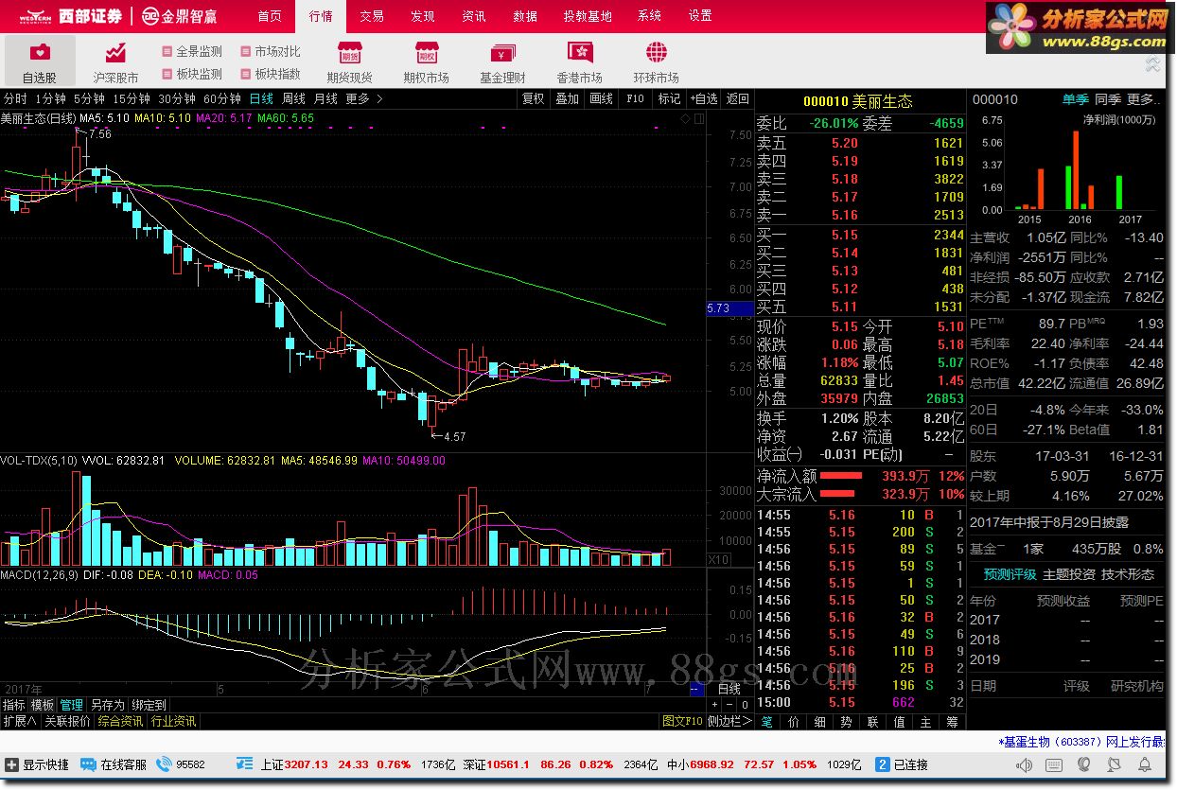Select 同季 same-quarter view
Viewport: 1177px width, 790px height.
[1108, 99]
